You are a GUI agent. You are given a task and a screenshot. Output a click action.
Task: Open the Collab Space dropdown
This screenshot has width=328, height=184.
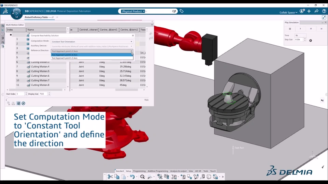coord(288,13)
